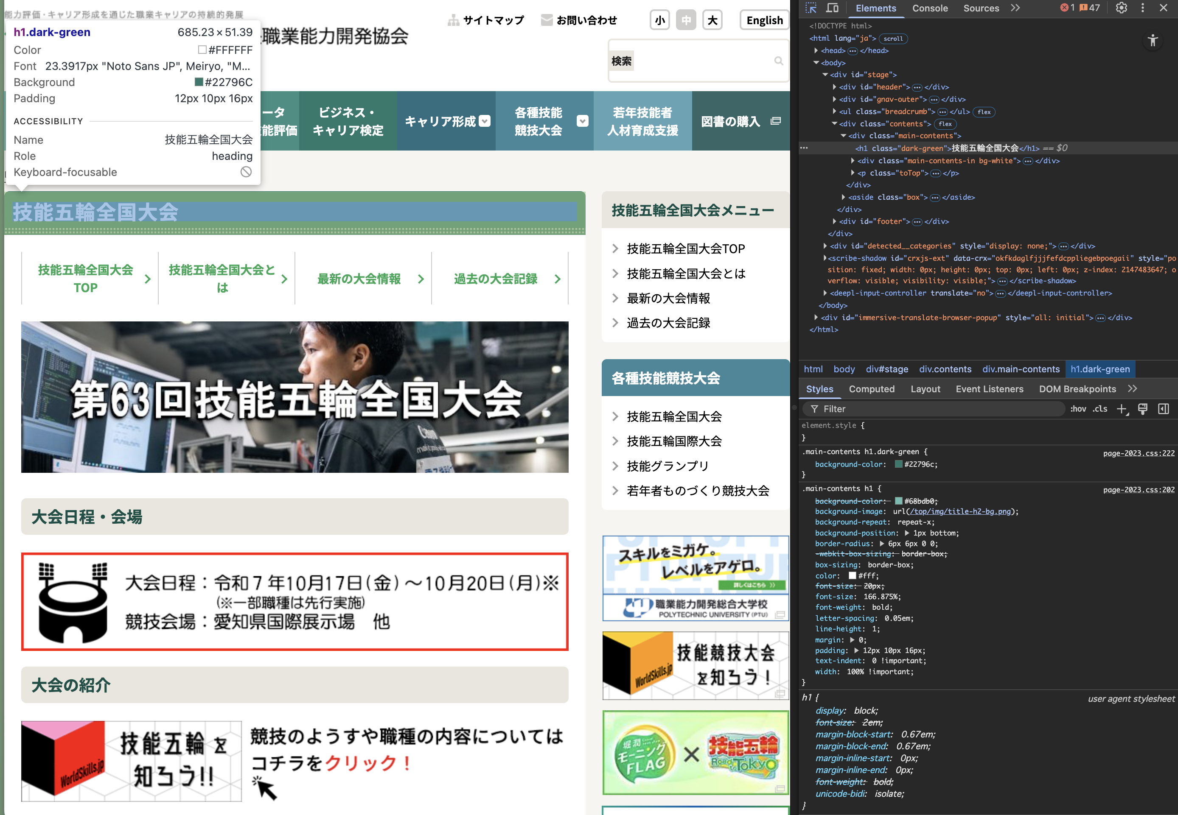Viewport: 1178px width, 815px height.
Task: Expand the head element in the DOM tree
Action: [817, 50]
